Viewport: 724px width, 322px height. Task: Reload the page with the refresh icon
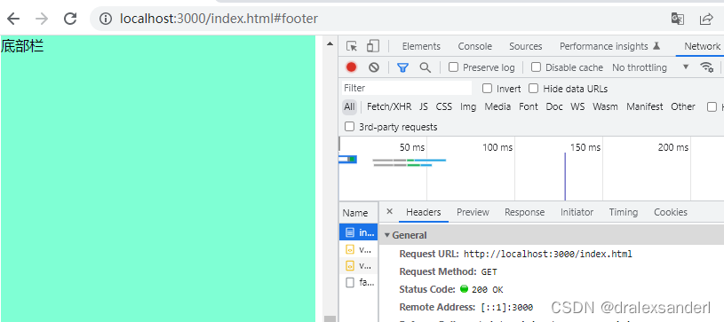[70, 19]
